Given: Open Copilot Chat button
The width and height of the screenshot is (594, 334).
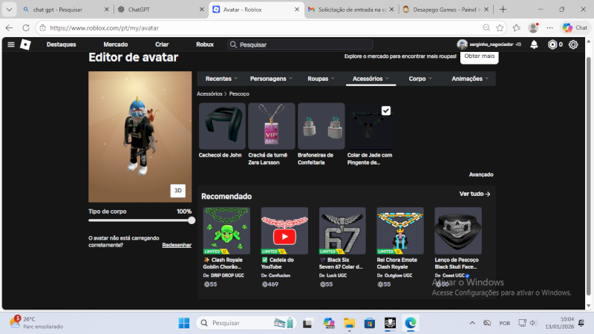Looking at the screenshot, I should tap(575, 27).
